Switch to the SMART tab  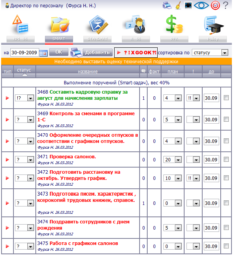coord(59,39)
